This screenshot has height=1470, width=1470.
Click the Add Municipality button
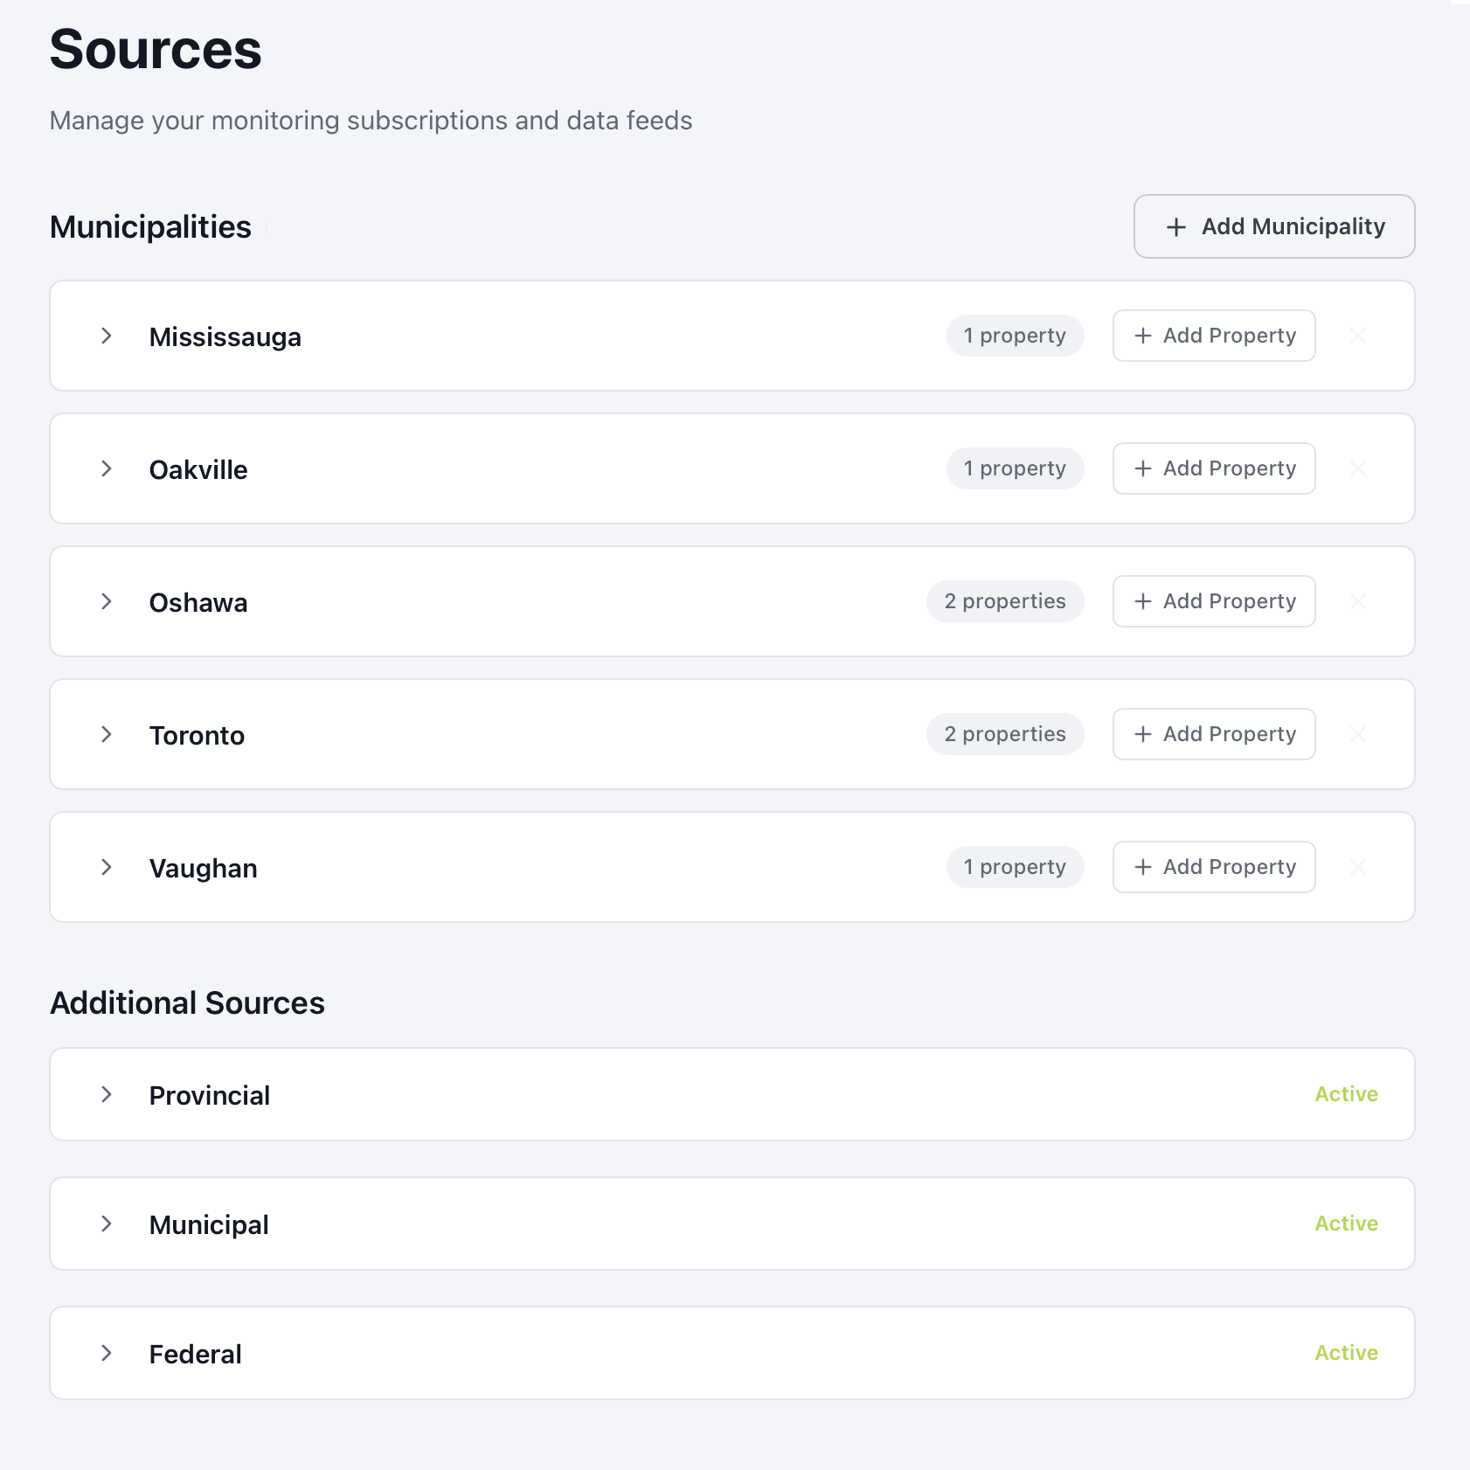[1274, 226]
